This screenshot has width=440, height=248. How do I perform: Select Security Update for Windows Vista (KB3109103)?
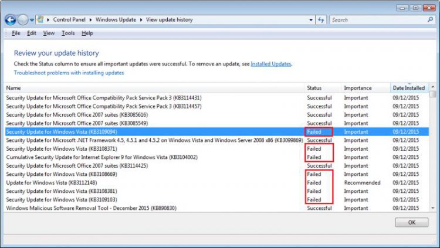[x=217, y=200]
